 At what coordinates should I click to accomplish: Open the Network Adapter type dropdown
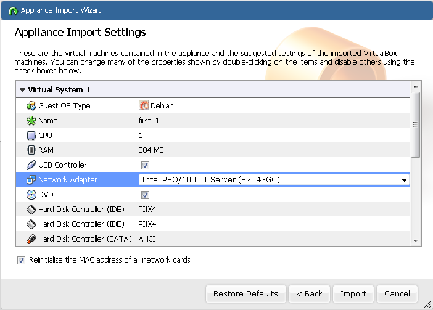tap(404, 180)
